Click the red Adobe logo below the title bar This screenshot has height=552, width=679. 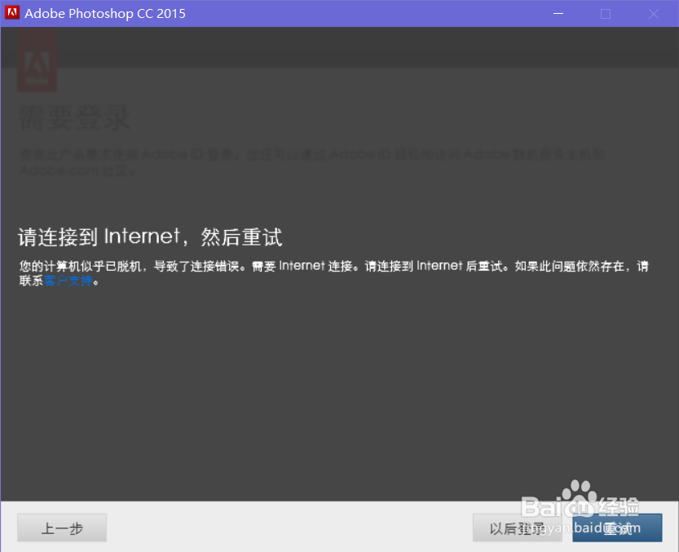pyautogui.click(x=37, y=61)
